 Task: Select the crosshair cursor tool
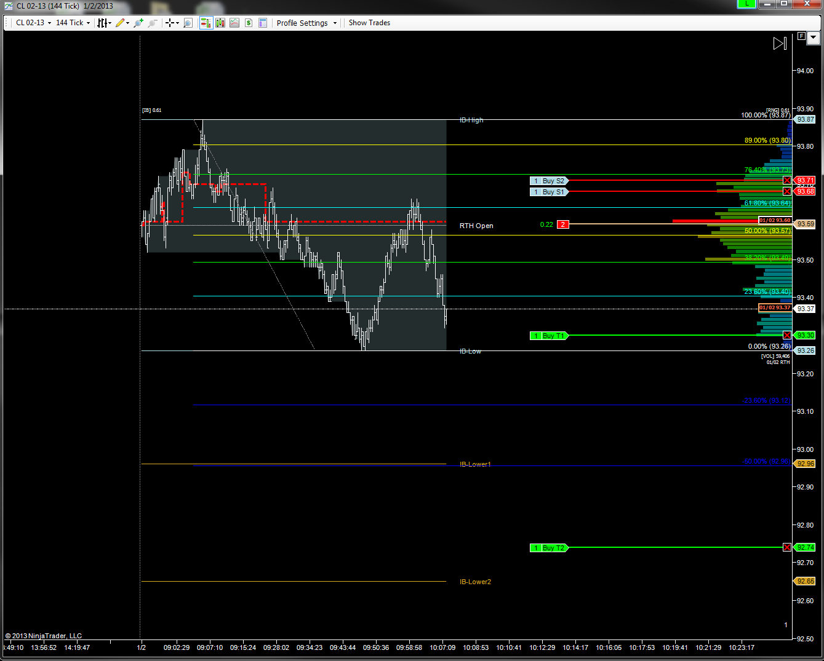click(169, 23)
